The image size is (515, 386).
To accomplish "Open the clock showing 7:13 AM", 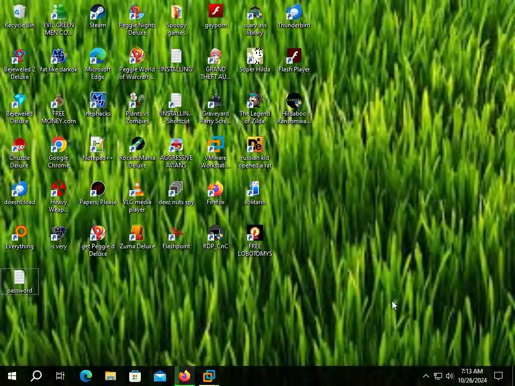I will tap(472, 376).
